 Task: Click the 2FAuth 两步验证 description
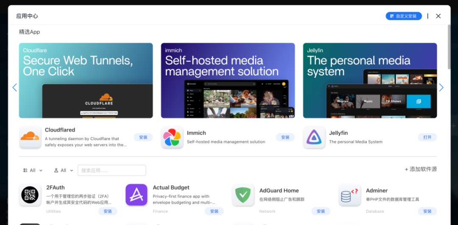(x=79, y=199)
